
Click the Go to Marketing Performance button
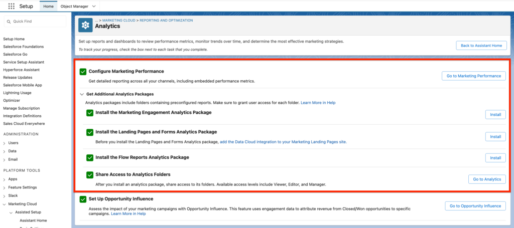(x=473, y=76)
